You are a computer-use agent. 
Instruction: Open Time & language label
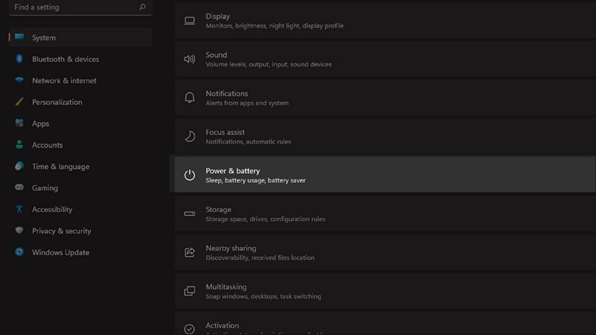60,166
